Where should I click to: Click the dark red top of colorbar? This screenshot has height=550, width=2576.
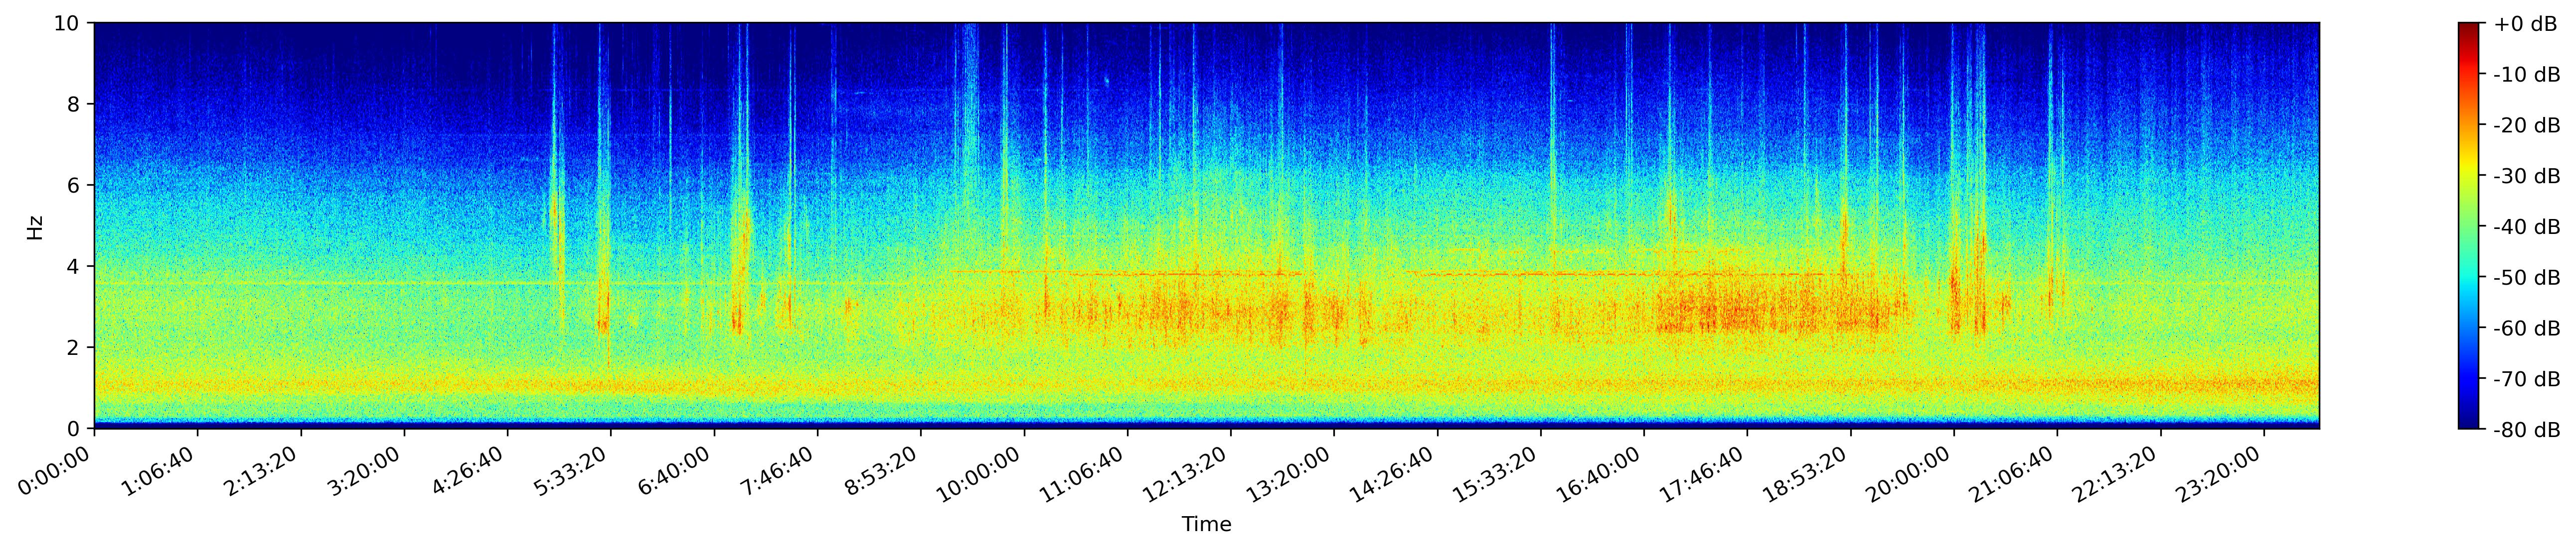point(2469,28)
